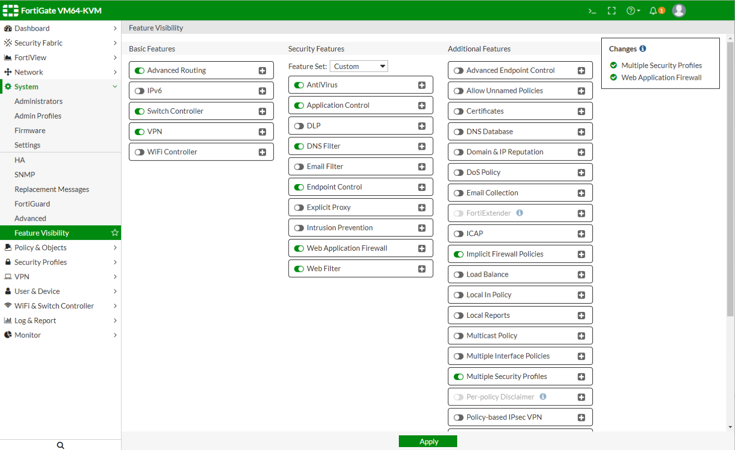Screen dimensions: 735x450
Task: Disable the Web Application Firewall toggle
Action: (299, 249)
